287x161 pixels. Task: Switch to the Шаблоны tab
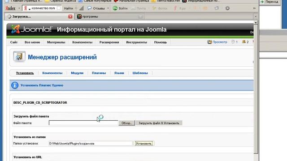click(140, 73)
